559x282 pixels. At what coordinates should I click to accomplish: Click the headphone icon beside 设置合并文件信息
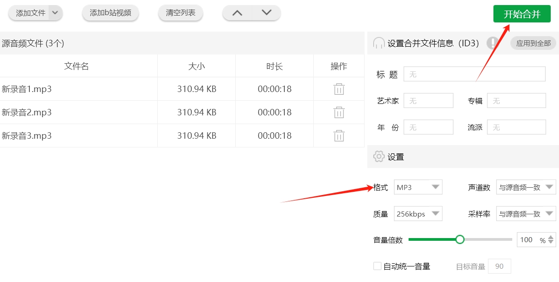click(x=379, y=43)
